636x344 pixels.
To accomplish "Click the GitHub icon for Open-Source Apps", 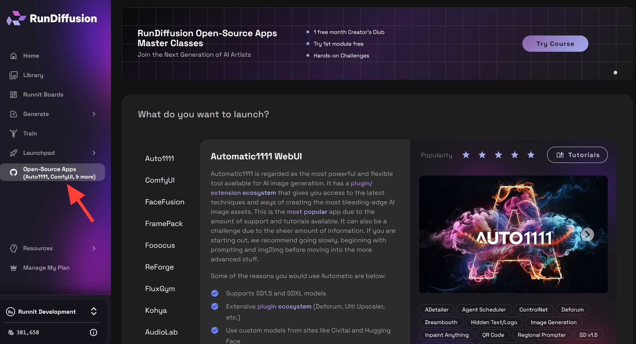I will (x=13, y=172).
